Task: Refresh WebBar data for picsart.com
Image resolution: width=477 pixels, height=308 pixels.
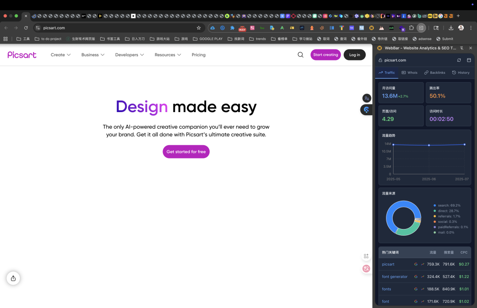Action: [459, 60]
